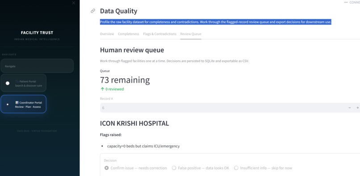Viewport: 360px width, 176px height.
Task: Decrease the Record # with minus button
Action: click(349, 108)
